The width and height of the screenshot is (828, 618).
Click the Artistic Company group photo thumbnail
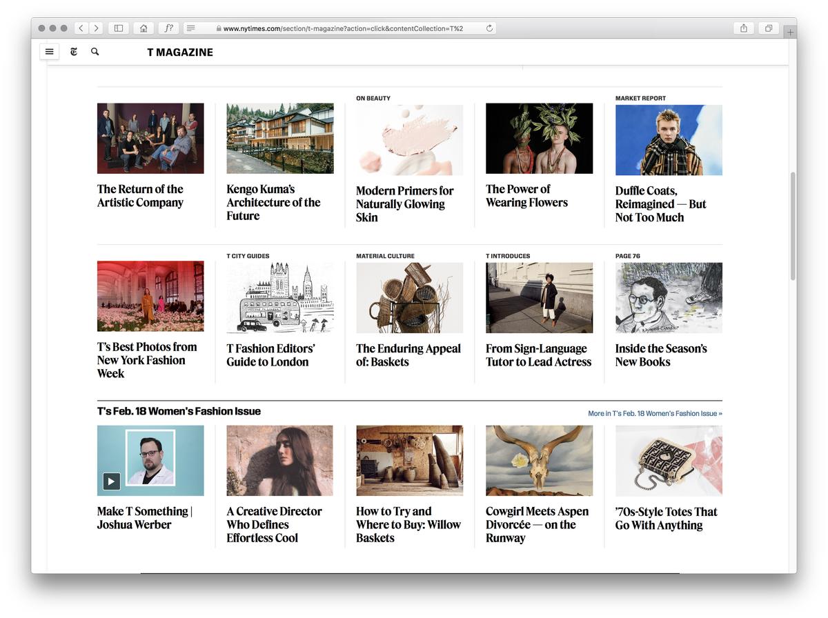click(150, 138)
